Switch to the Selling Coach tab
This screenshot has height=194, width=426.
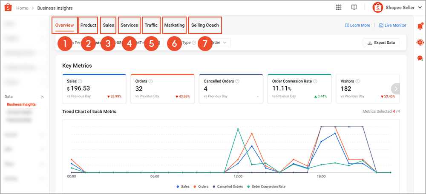tap(205, 25)
